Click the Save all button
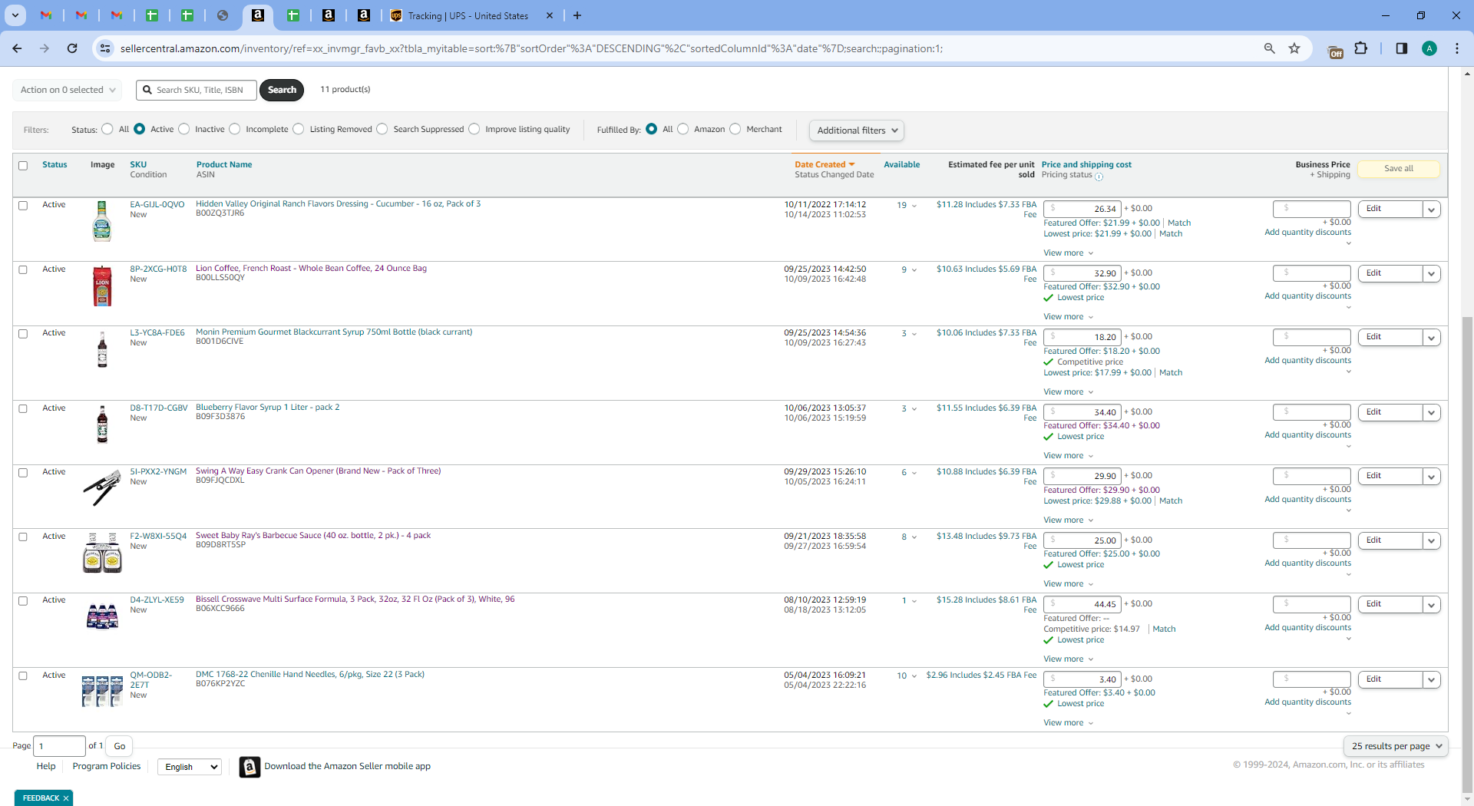This screenshot has width=1474, height=806. coord(1399,169)
